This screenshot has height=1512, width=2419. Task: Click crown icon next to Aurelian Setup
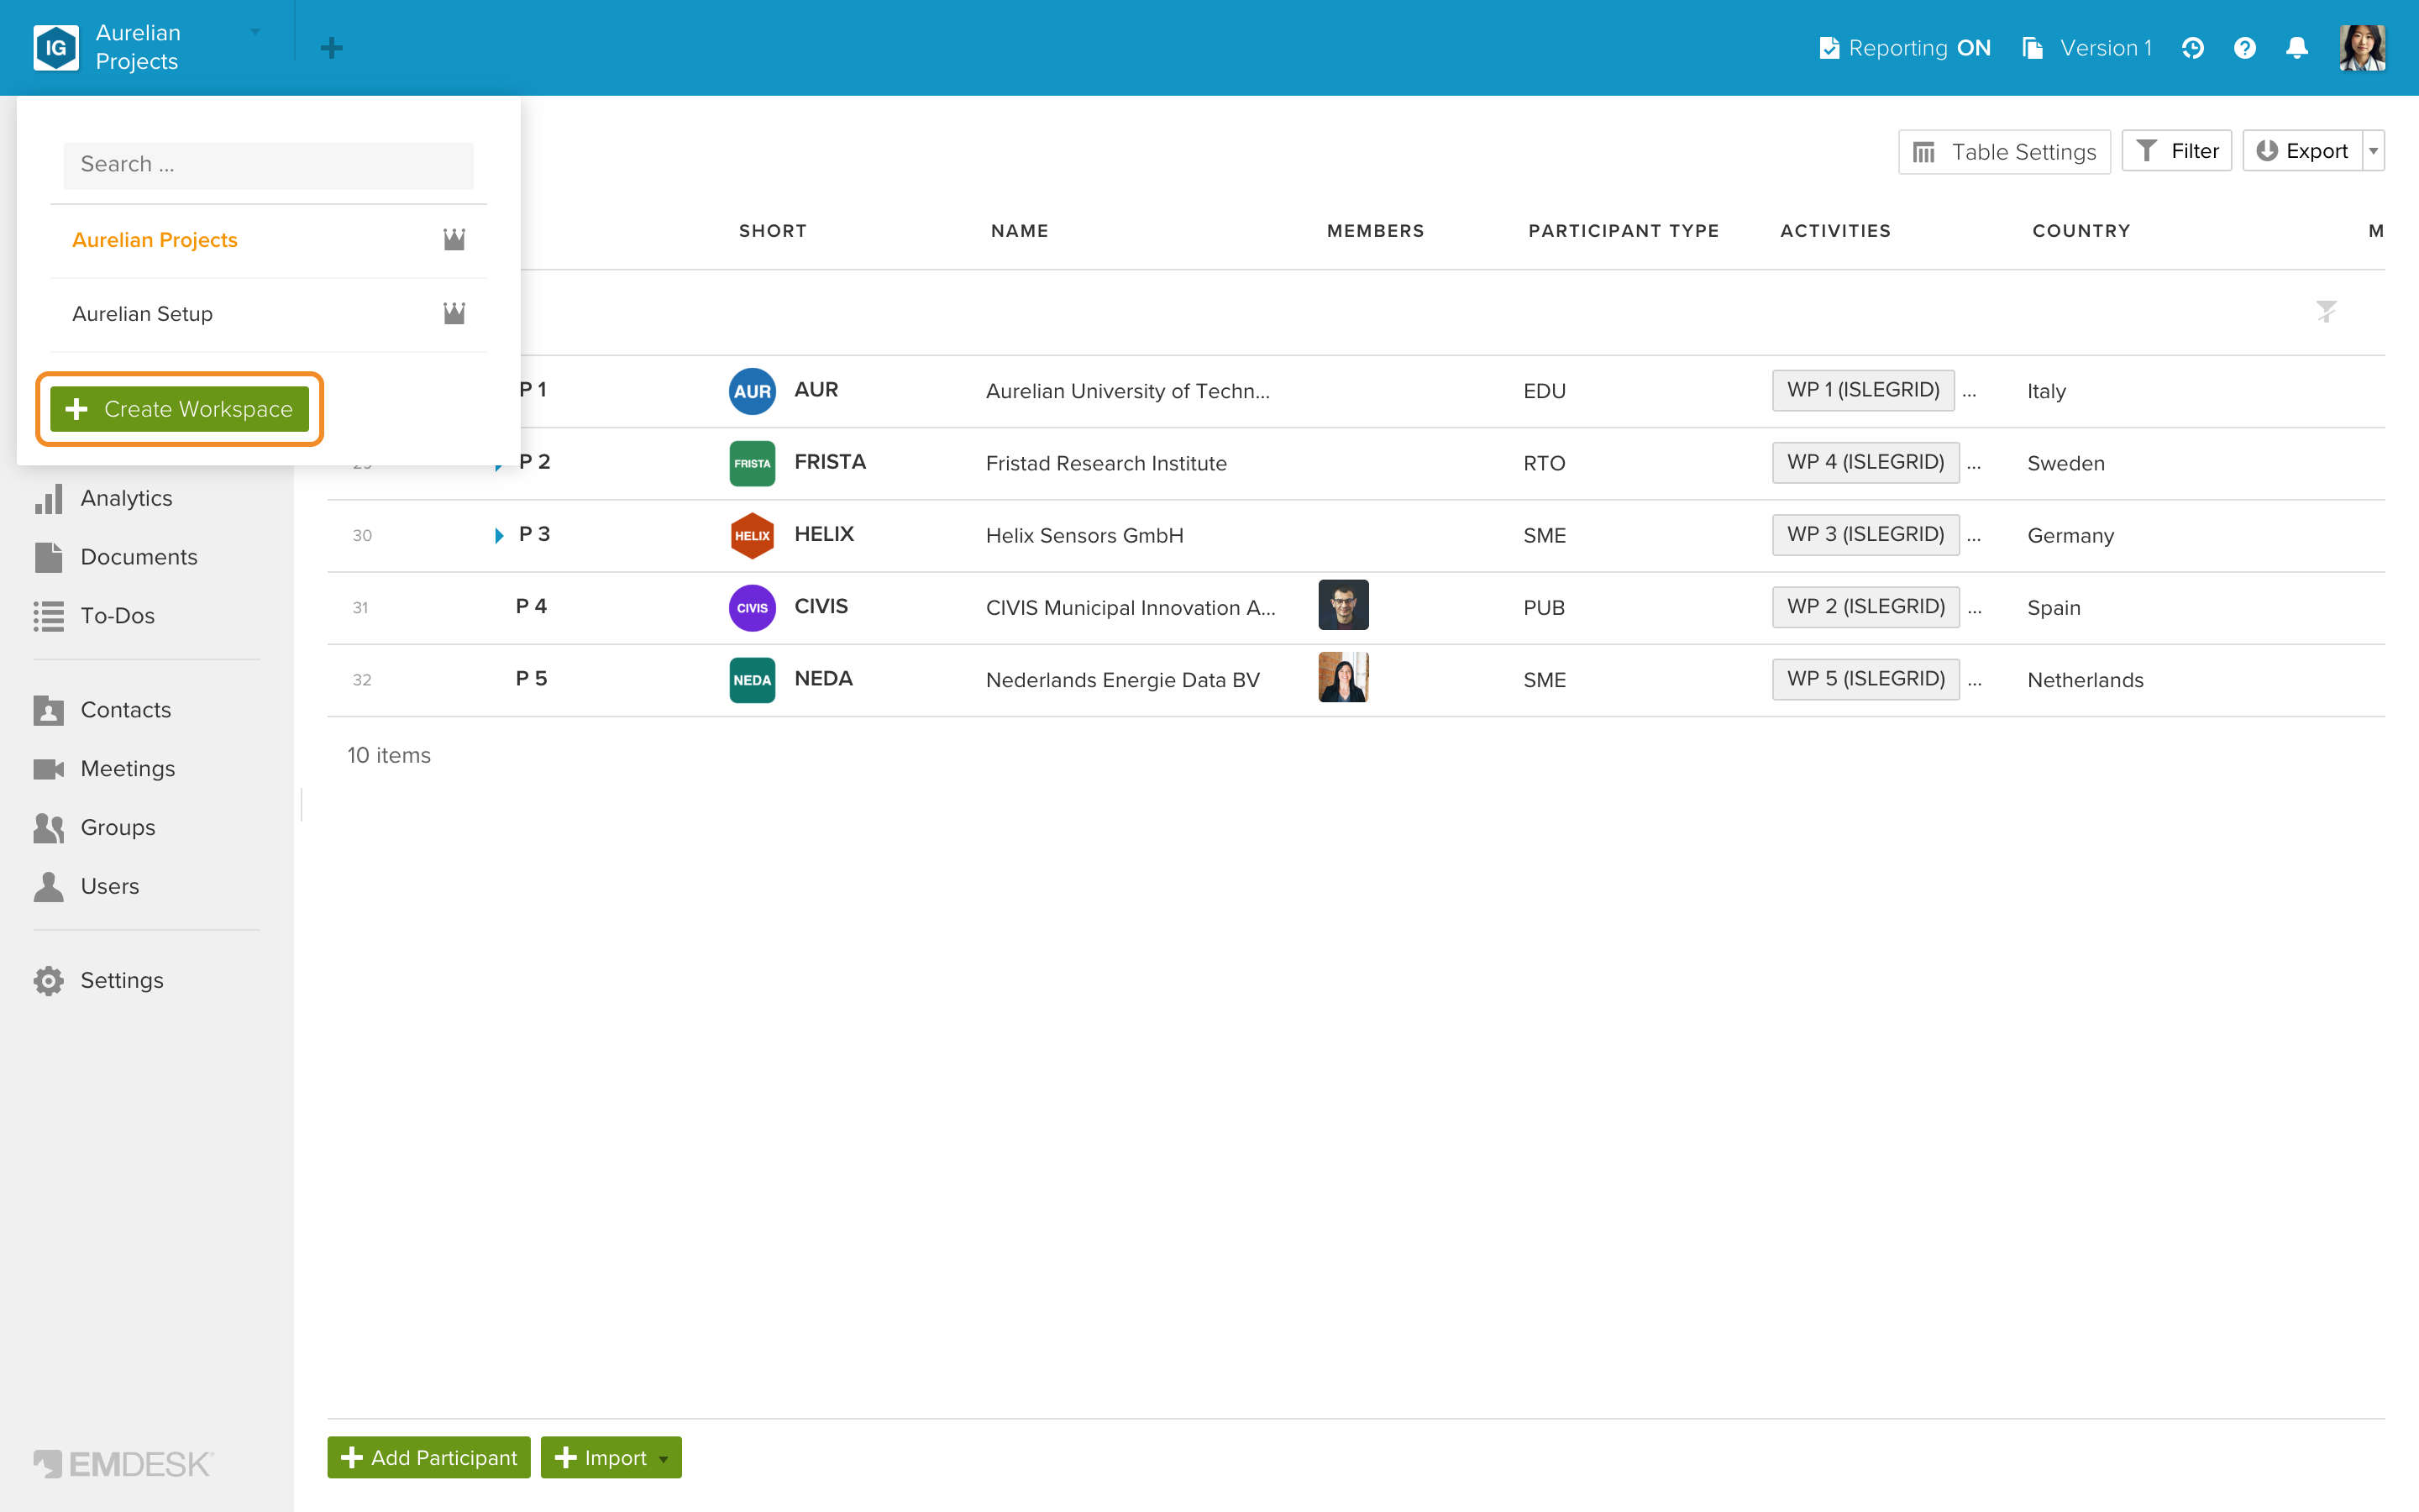[454, 313]
